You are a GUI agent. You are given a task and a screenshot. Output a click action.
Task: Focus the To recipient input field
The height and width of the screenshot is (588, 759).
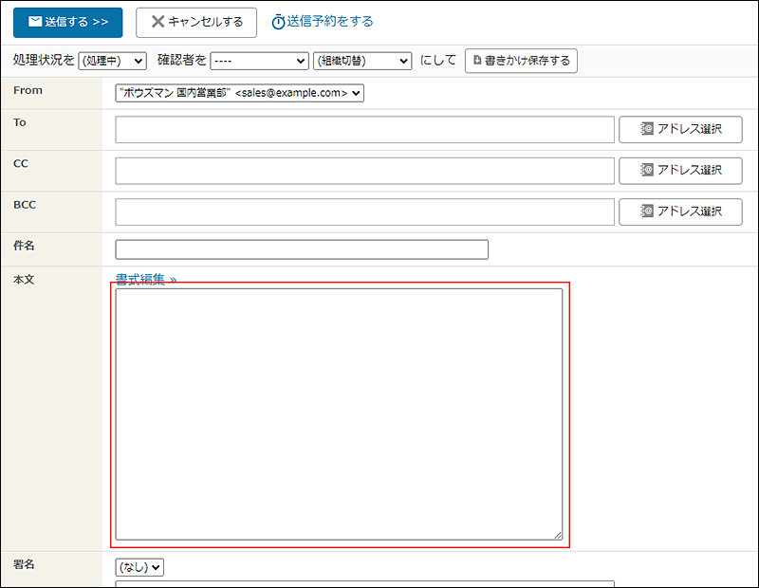(364, 130)
